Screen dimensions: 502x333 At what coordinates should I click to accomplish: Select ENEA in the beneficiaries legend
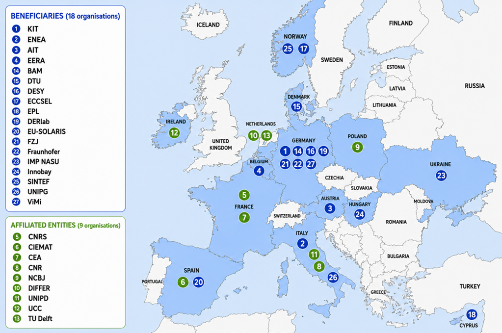[36, 40]
